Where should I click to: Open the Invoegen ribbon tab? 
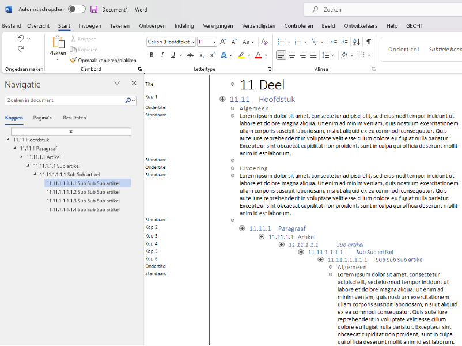pyautogui.click(x=90, y=26)
